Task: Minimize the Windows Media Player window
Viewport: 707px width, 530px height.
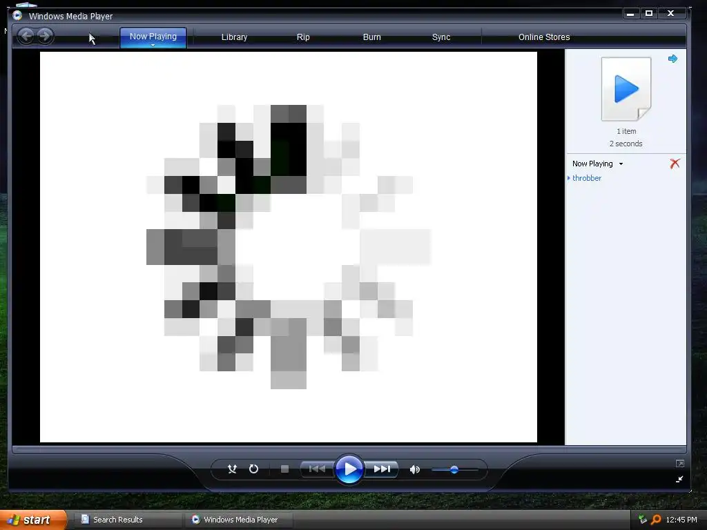Action: 630,14
